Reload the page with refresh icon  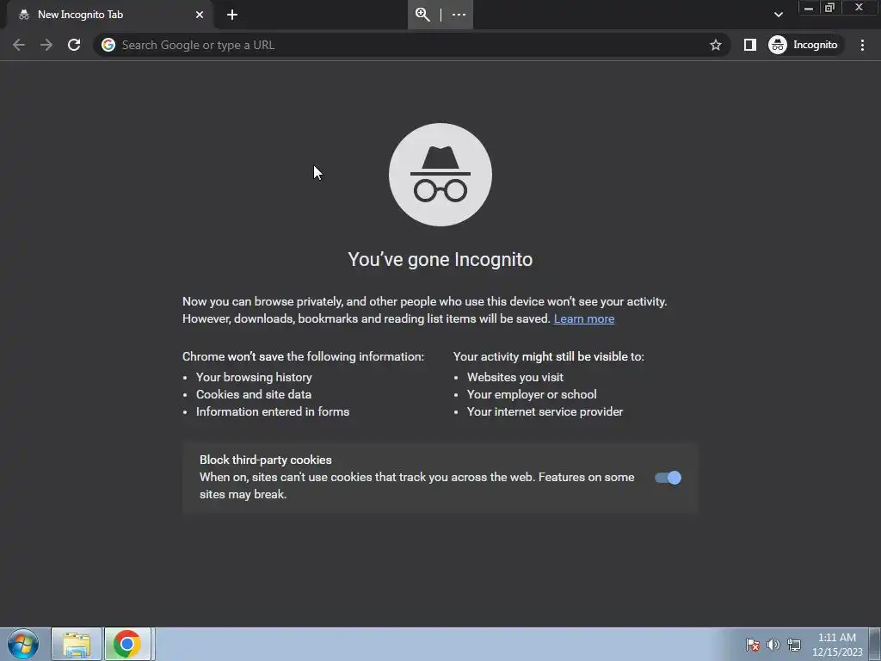74,45
